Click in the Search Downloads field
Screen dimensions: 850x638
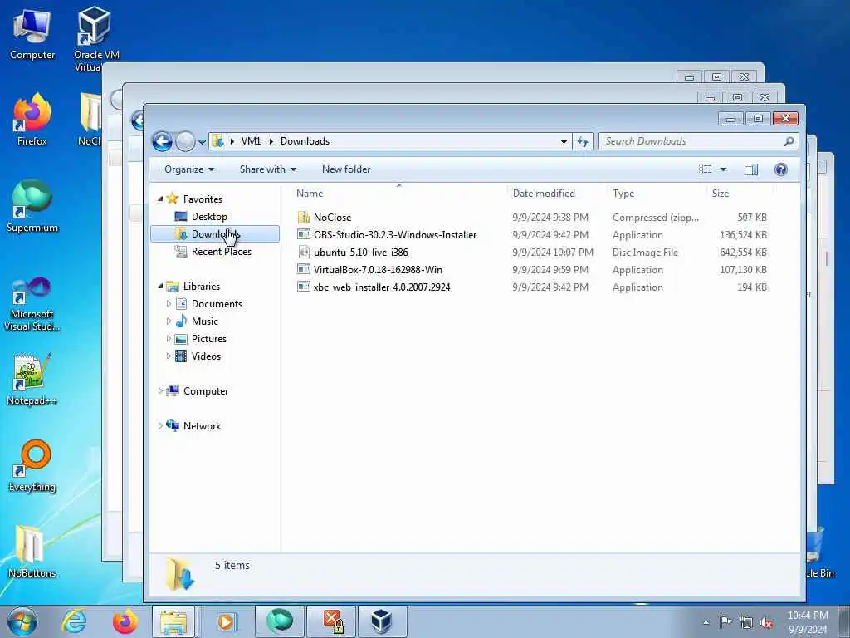pos(691,141)
